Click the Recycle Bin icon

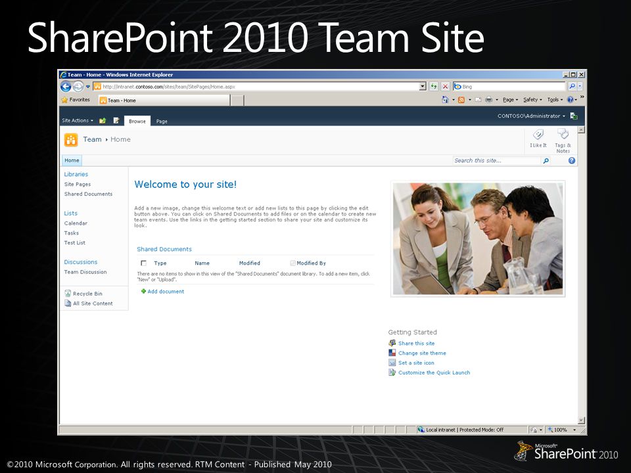tap(68, 294)
